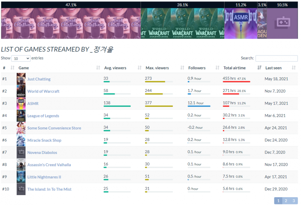Go to page 2 of the table
Screen dimensions: 301x205
tap(286, 201)
